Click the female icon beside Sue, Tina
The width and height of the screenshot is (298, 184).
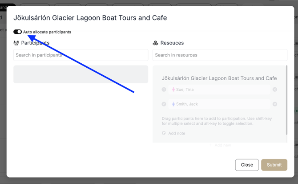click(173, 90)
